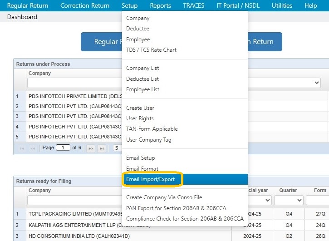Click Company filter box under Returns ready for Filing
Image resolution: width=329 pixels, height=241 pixels.
coord(75,200)
